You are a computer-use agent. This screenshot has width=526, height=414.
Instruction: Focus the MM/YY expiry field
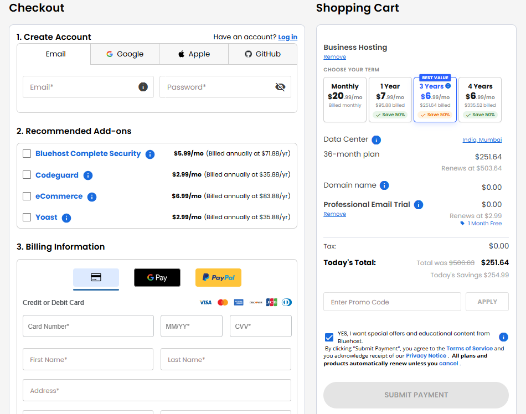coord(192,326)
